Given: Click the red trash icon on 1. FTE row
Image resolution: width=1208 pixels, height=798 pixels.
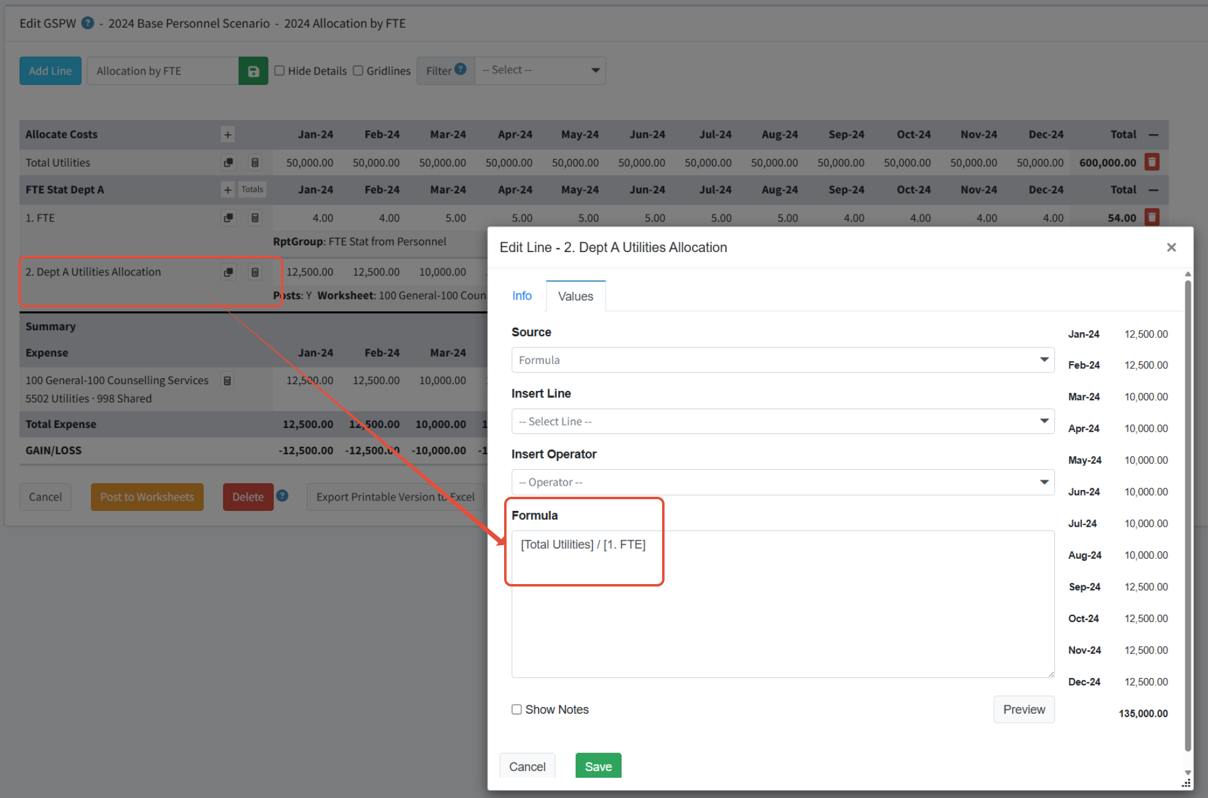Looking at the screenshot, I should [1151, 217].
